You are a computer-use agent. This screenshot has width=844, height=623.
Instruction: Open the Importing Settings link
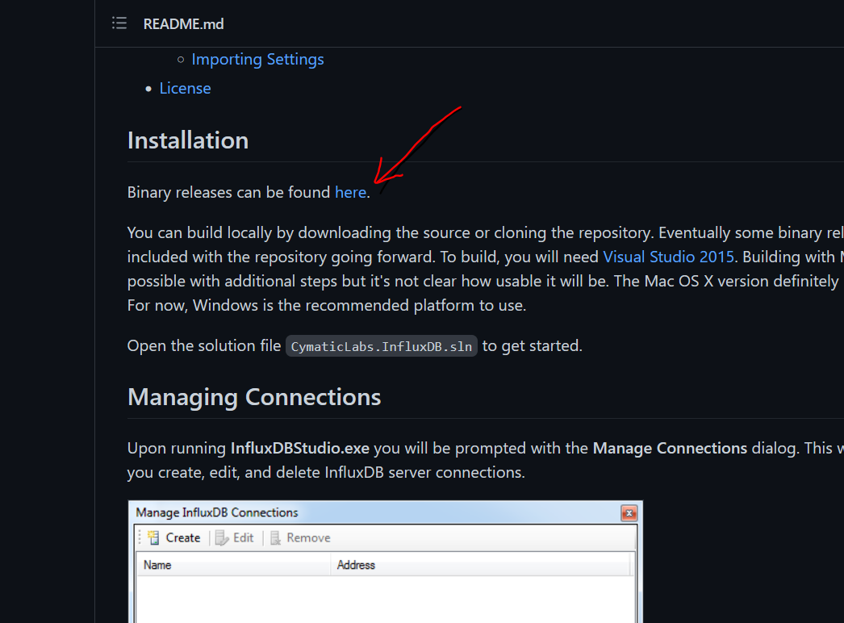[257, 59]
